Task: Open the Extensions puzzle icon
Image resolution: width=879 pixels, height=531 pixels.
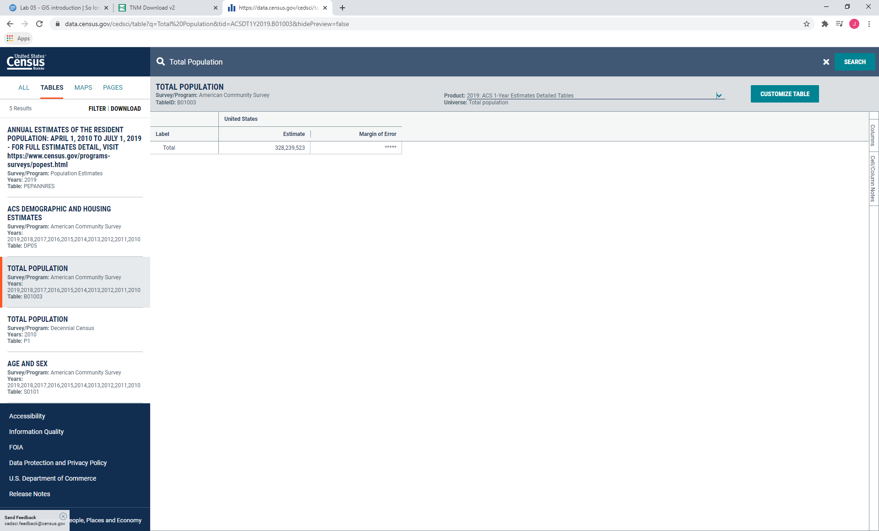Action: pyautogui.click(x=825, y=24)
